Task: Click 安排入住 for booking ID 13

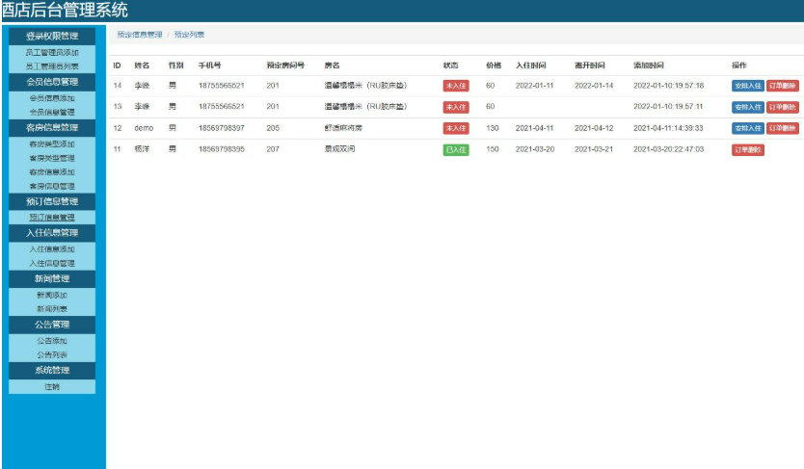Action: [x=747, y=107]
